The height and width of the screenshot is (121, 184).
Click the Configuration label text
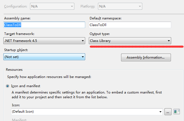16,6
